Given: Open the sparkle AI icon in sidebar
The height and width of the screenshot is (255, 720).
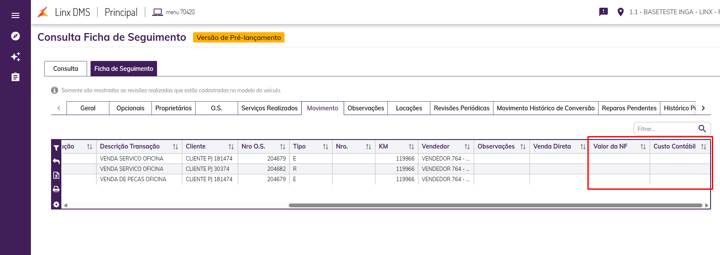Looking at the screenshot, I should [15, 57].
